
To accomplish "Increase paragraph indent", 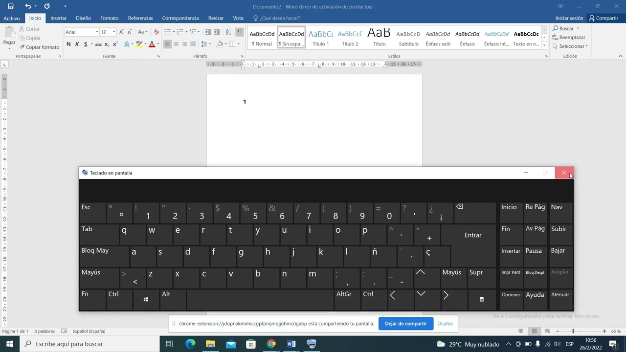I will click(x=217, y=32).
